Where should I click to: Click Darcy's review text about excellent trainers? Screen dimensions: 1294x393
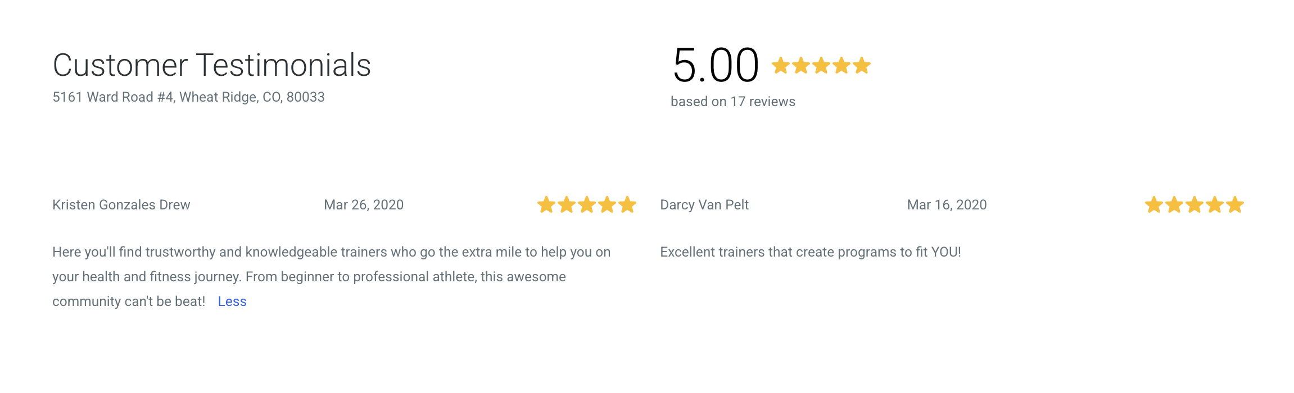pos(811,252)
